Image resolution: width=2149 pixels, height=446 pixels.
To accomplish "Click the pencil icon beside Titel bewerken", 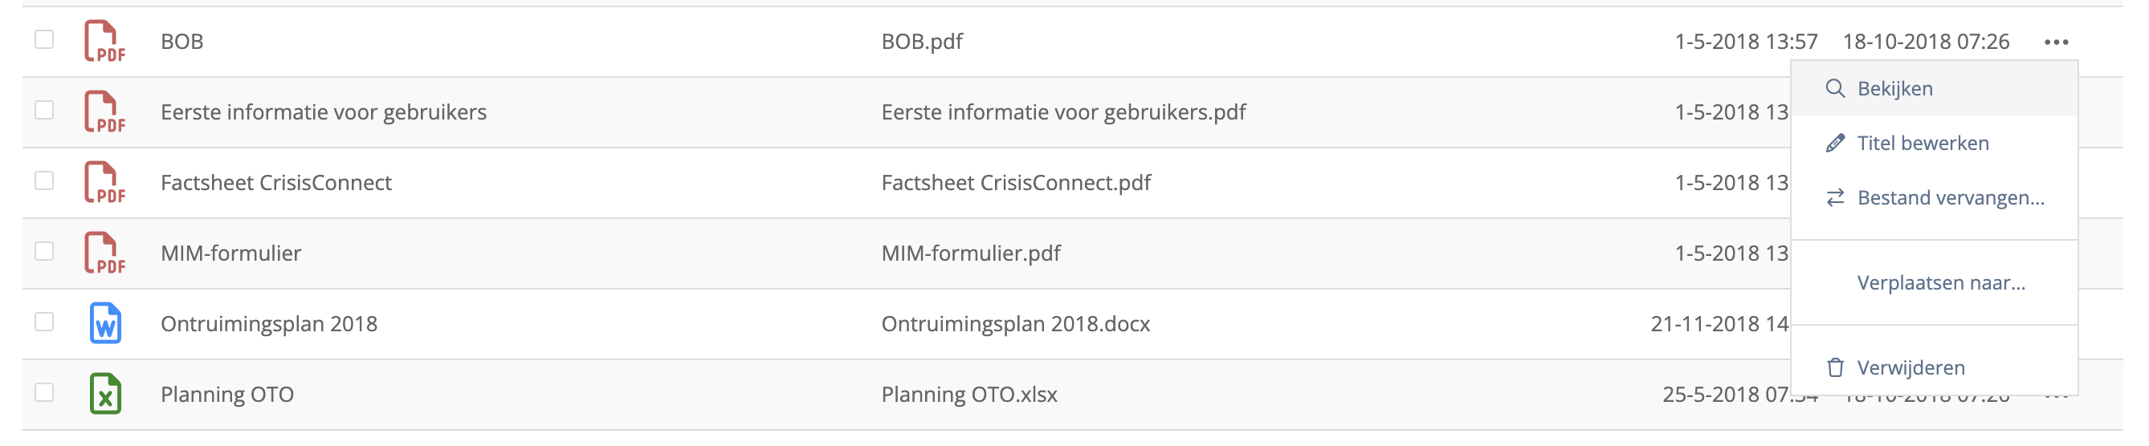I will pos(1834,144).
